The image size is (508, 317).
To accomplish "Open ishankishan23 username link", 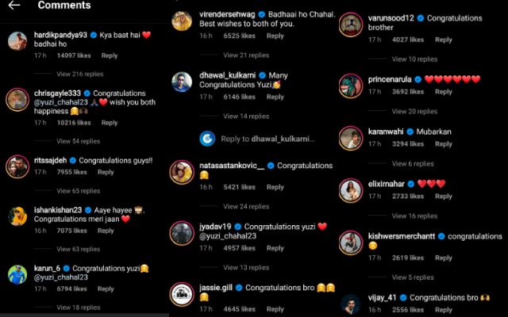I will pyautogui.click(x=58, y=210).
